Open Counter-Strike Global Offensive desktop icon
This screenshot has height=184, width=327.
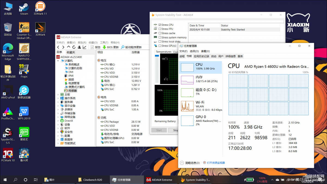24,31
